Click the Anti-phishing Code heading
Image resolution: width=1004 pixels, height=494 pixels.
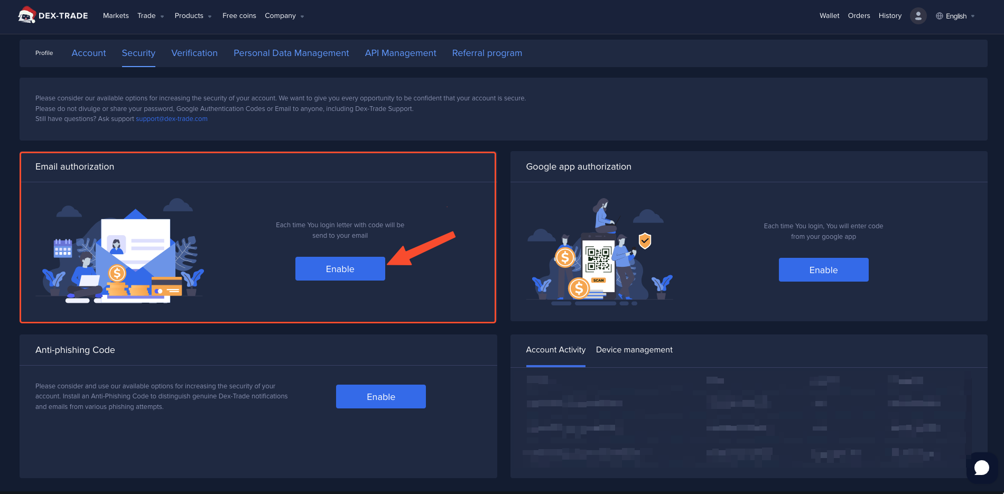(x=75, y=350)
